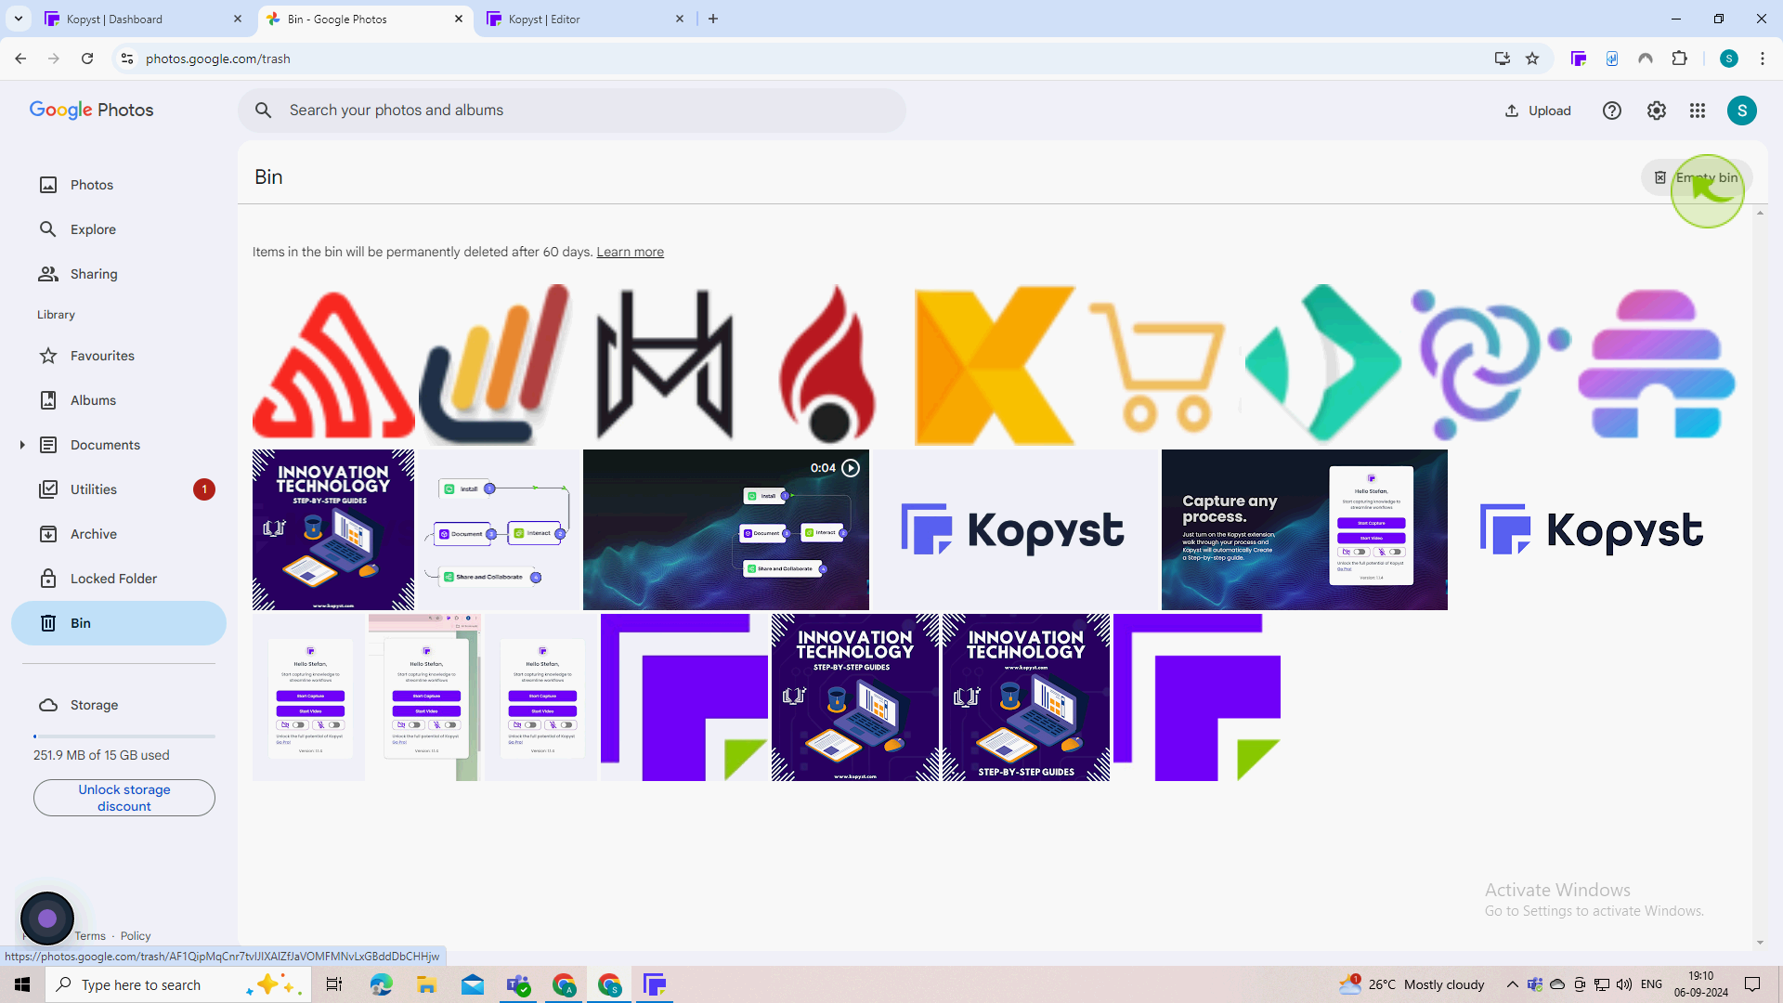Screen dimensions: 1783x1003
Task: Open the black M logo thumbnail
Action: click(665, 364)
